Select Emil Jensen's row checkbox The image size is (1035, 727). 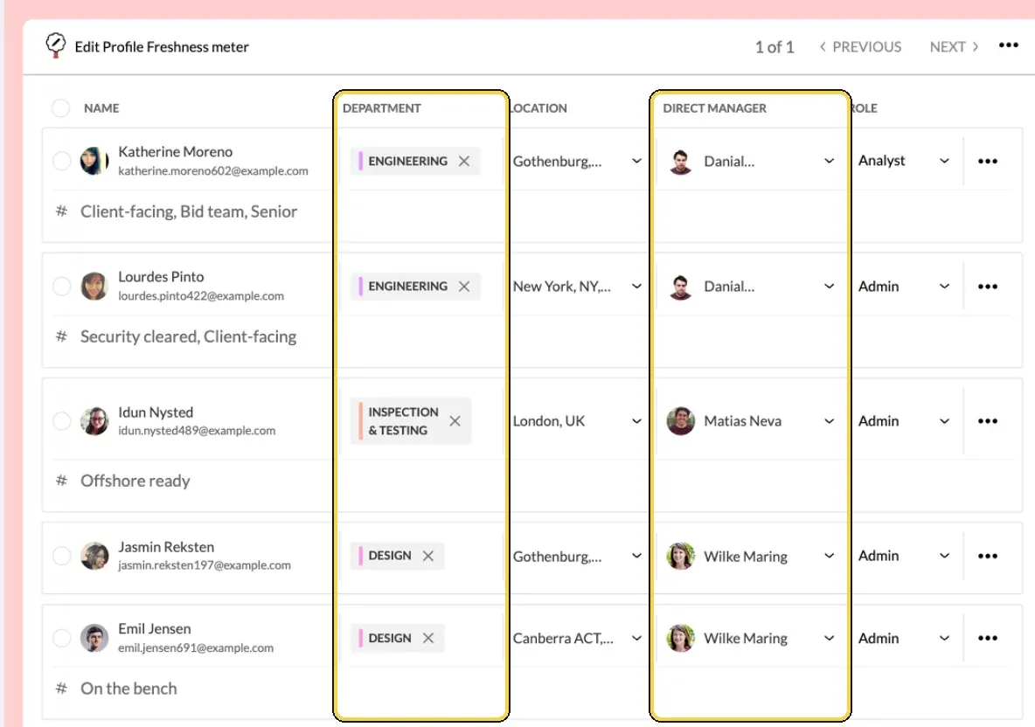click(61, 638)
